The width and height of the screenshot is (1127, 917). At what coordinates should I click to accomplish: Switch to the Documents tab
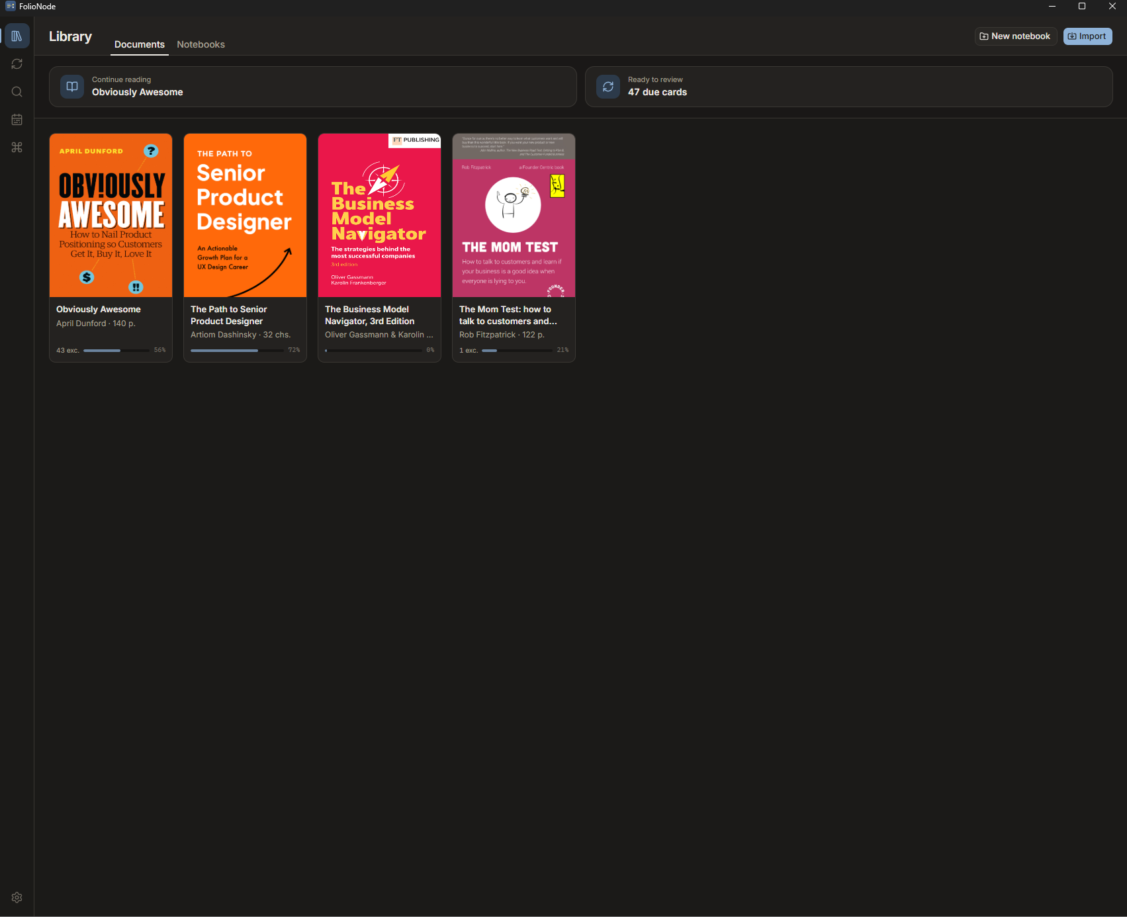point(140,44)
